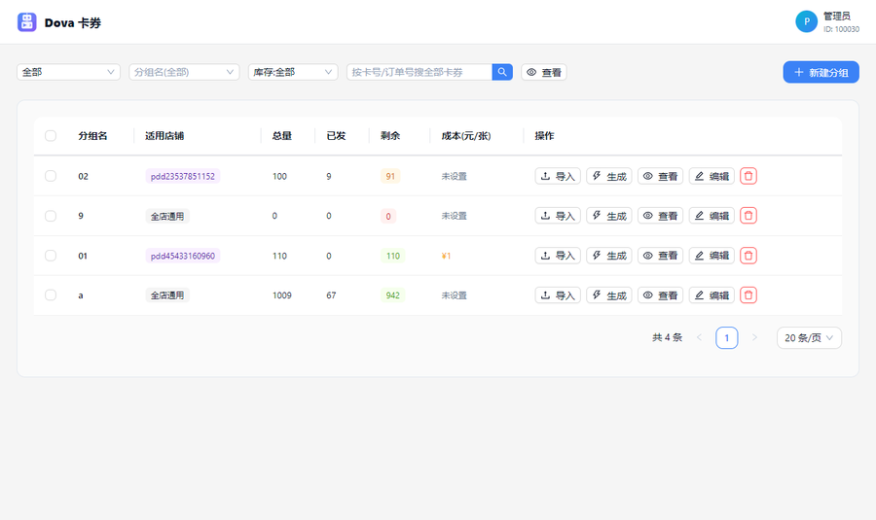Screen dimensions: 876x520
Task: Focus the card/order number search field
Action: pos(419,72)
